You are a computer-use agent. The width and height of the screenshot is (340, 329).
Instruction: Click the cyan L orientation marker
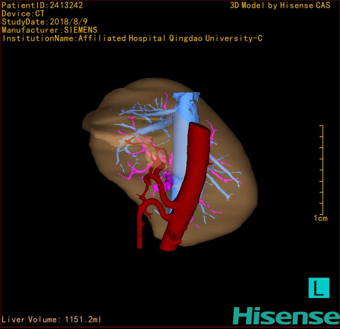tap(319, 288)
